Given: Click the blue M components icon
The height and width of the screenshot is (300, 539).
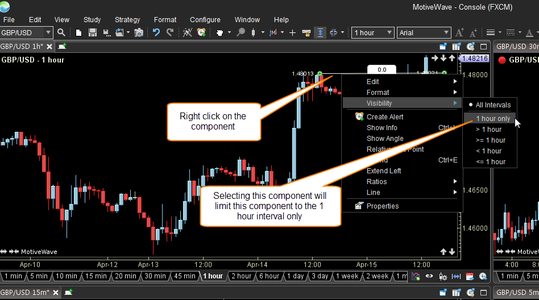Looking at the screenshot, I should tap(273, 32).
